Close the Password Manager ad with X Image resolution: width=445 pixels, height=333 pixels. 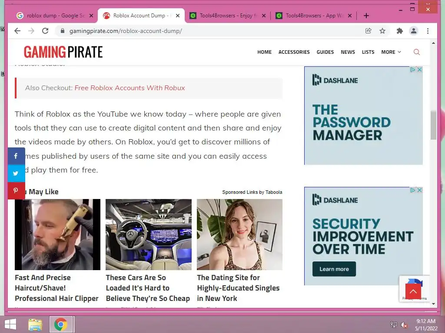tap(419, 70)
